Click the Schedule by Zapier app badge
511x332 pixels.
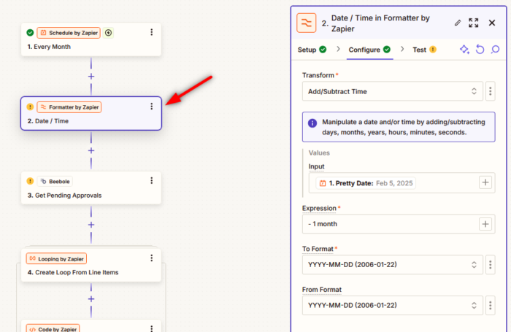tap(69, 33)
